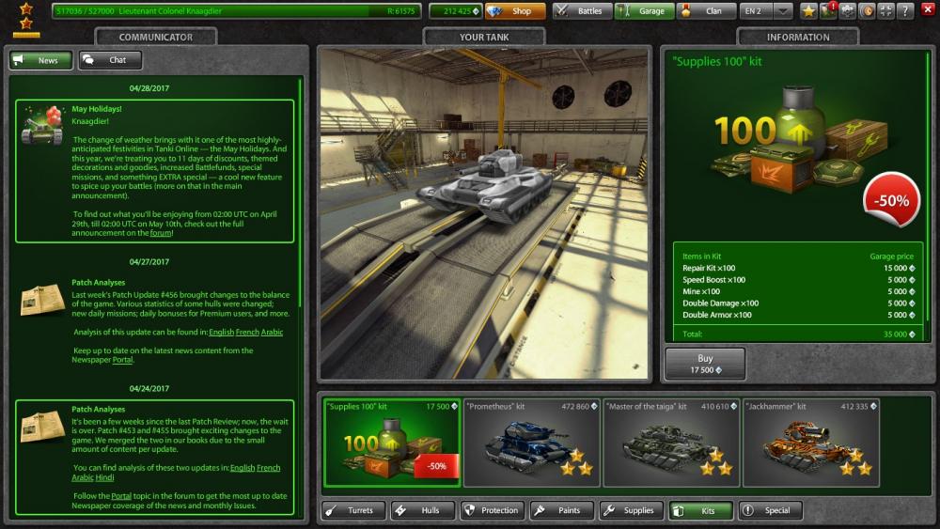940x529 pixels.
Task: Expand the EN 2 server dropdown
Action: point(758,11)
